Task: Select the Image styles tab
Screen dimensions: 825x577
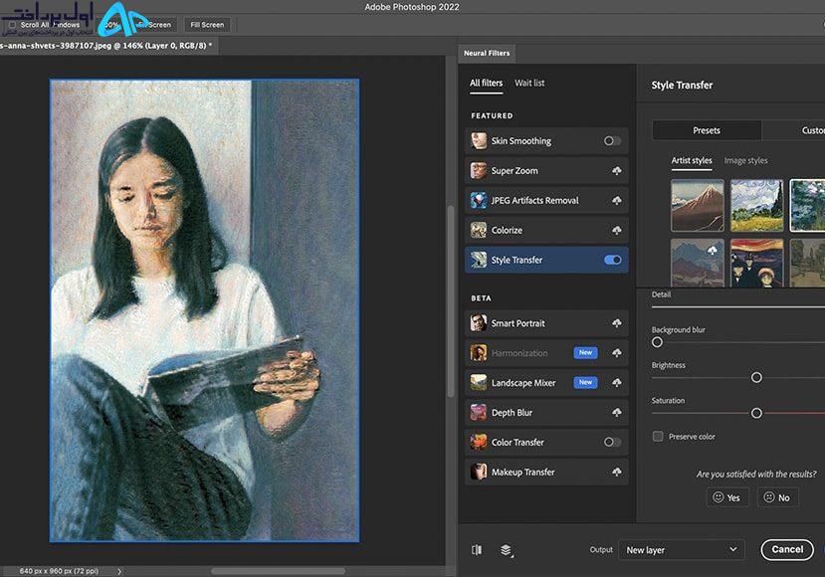Action: pos(745,160)
